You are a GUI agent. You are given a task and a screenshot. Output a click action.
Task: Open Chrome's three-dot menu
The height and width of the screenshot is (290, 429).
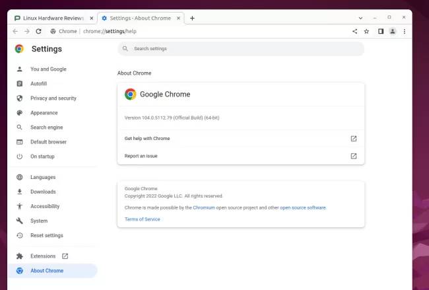click(x=405, y=31)
